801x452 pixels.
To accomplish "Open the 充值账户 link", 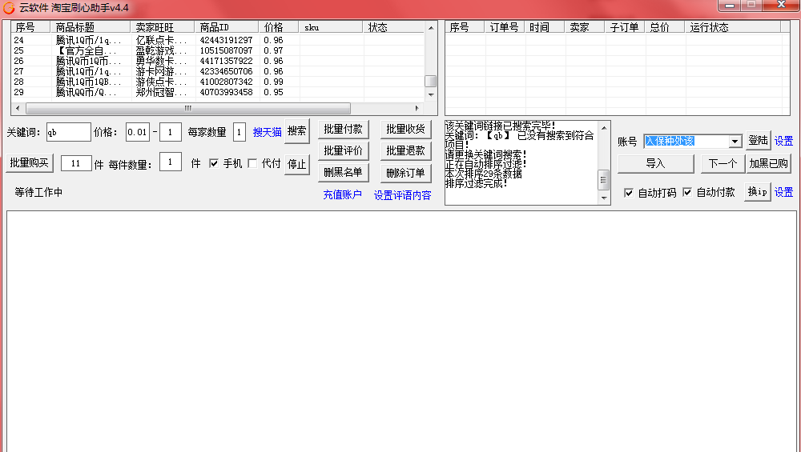I will point(342,194).
